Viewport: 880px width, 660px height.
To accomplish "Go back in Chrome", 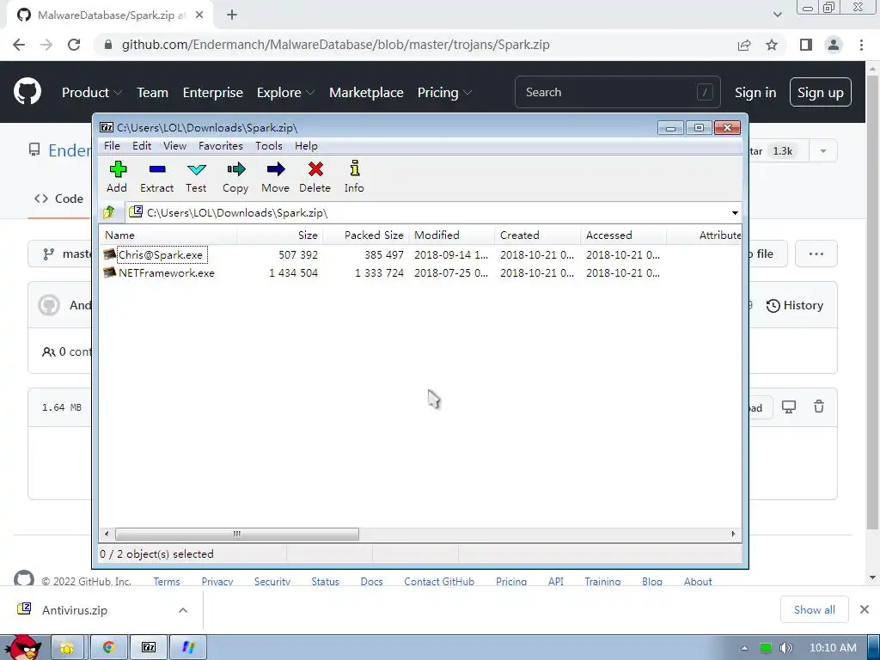I will (19, 45).
